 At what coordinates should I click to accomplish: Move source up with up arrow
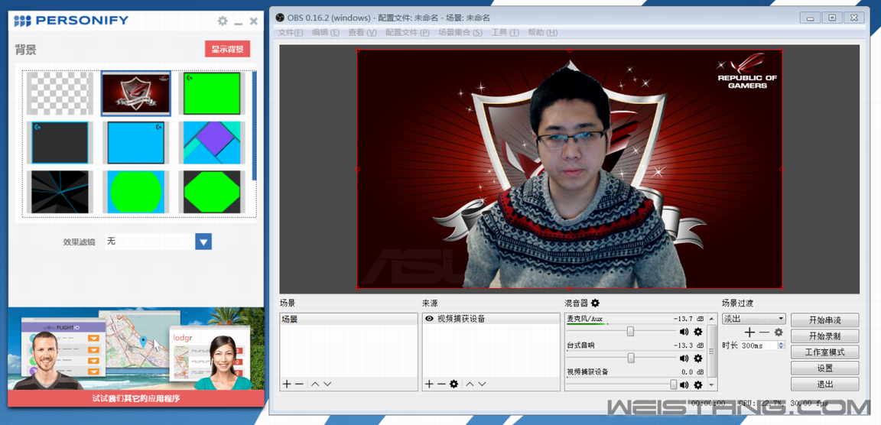click(470, 384)
